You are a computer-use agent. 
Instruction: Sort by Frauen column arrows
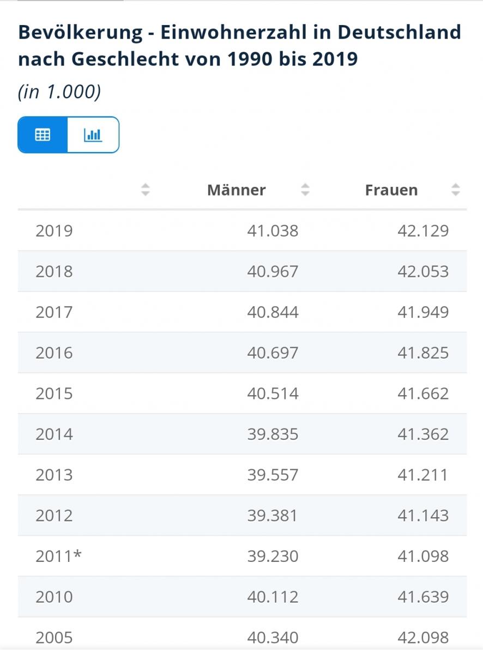tap(456, 190)
